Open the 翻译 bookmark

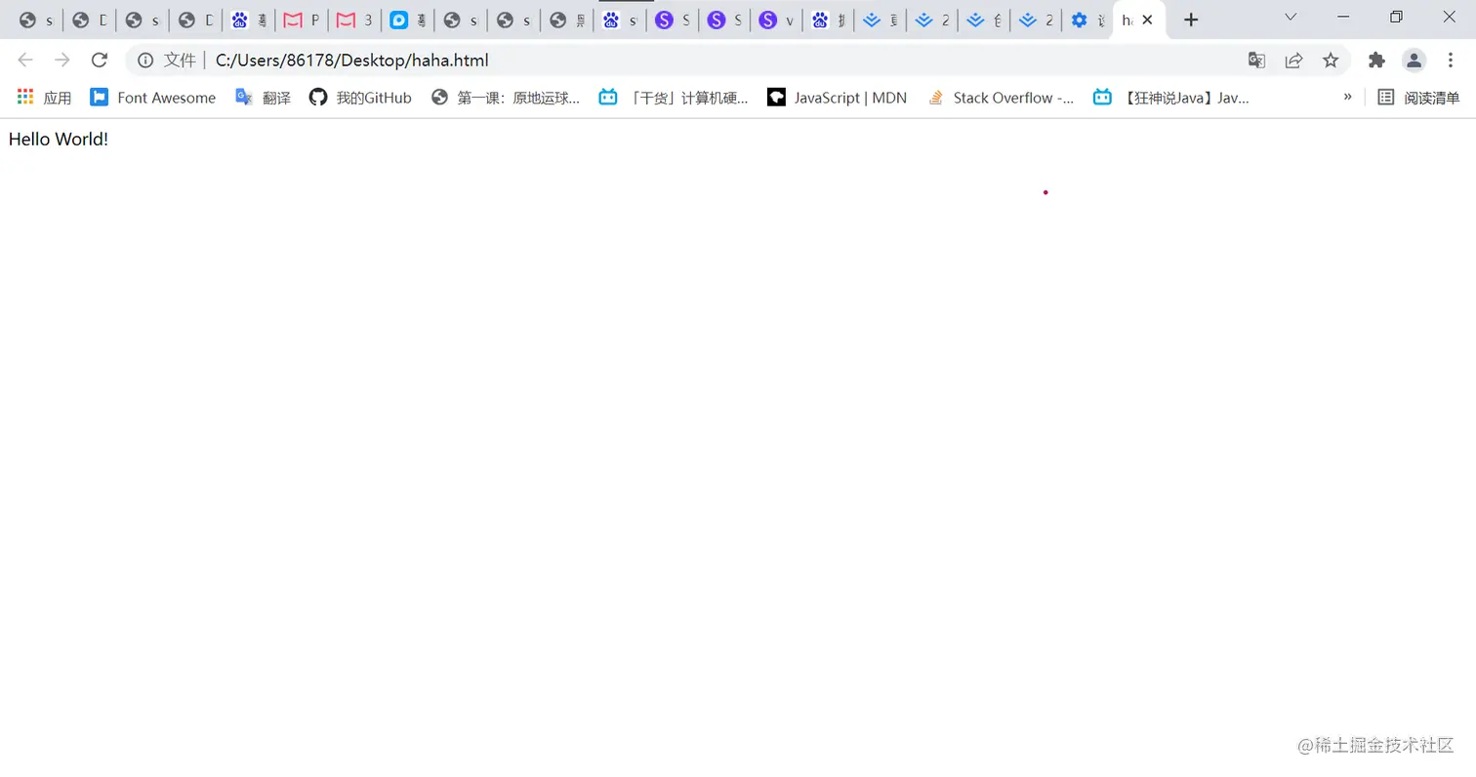(266, 97)
